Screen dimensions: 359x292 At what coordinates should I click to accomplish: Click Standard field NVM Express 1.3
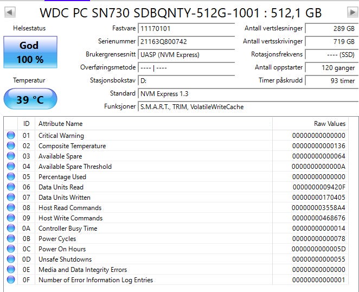248,94
